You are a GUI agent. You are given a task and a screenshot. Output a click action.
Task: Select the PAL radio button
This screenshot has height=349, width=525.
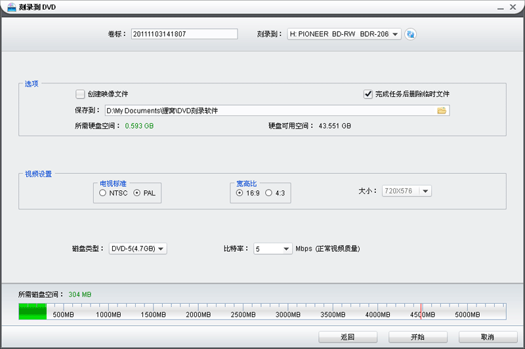click(136, 193)
